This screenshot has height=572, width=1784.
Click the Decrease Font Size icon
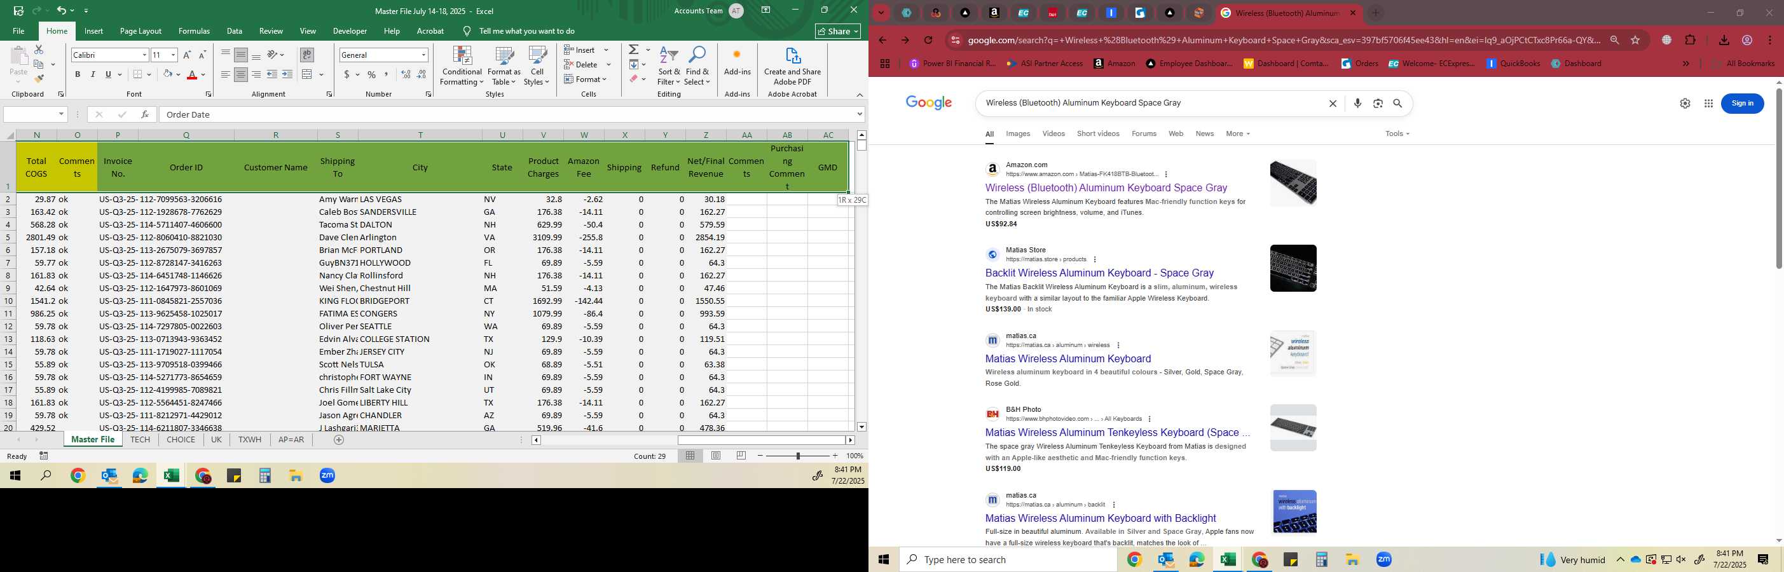pos(202,55)
